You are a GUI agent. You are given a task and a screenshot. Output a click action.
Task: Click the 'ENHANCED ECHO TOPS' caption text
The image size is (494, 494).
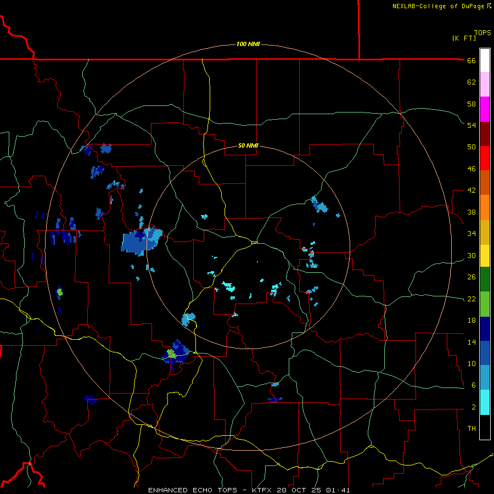tap(193, 490)
